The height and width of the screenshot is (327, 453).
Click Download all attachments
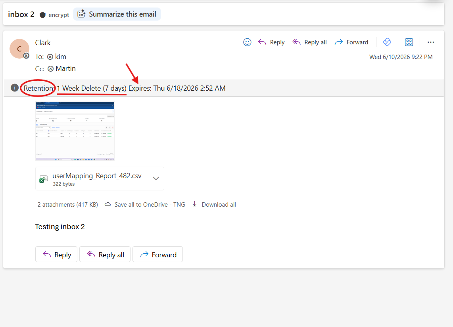click(214, 204)
